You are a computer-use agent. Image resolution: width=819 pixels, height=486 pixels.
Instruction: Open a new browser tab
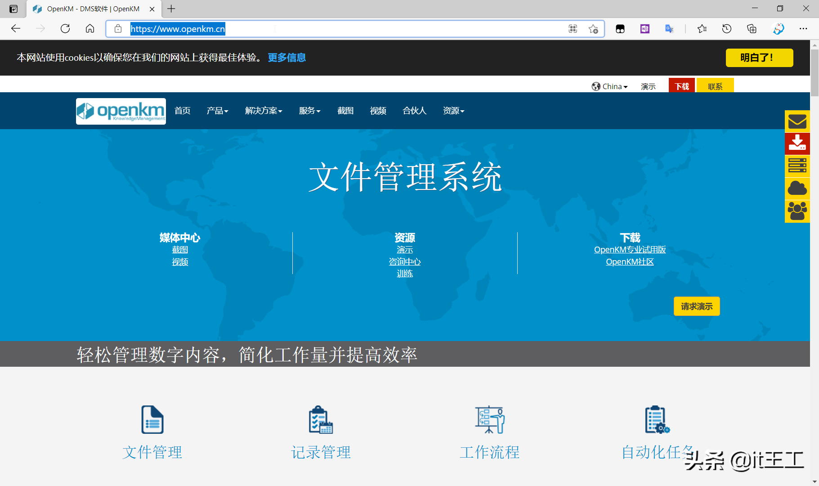171,9
